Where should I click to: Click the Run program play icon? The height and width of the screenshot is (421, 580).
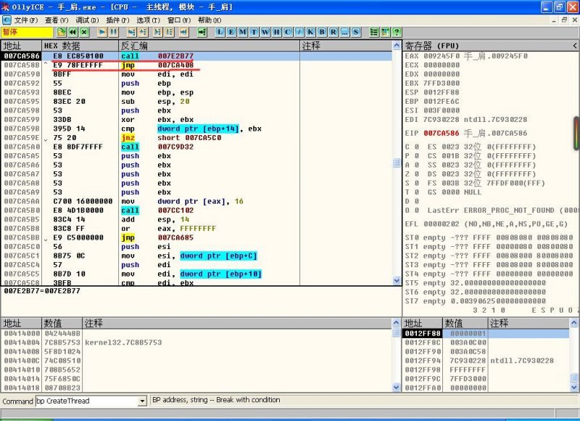(102, 33)
